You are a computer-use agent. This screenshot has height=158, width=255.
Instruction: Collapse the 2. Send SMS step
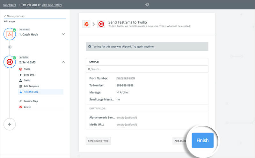coord(63,62)
